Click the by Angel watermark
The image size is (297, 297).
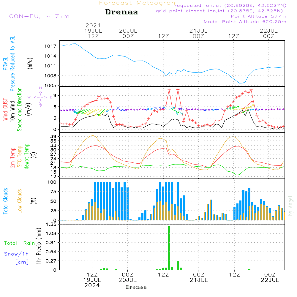point(290,206)
